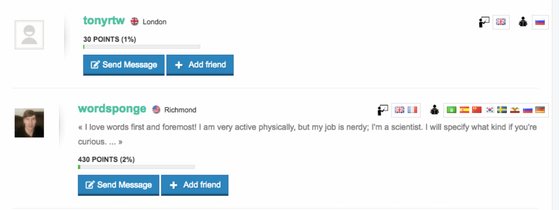This screenshot has height=210, width=559.
Task: Click tonyrtw's learner reading icon
Action: 523,22
